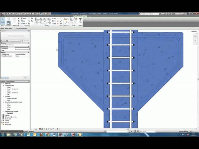The image size is (199, 149).
Task: Open the Properties palette button in ribbon
Action: tap(8, 23)
